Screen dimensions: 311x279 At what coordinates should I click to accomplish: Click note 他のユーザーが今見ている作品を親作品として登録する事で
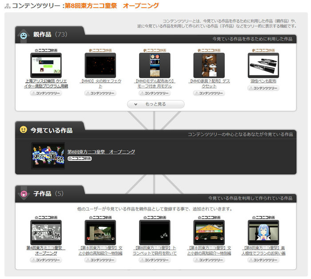click(155, 209)
